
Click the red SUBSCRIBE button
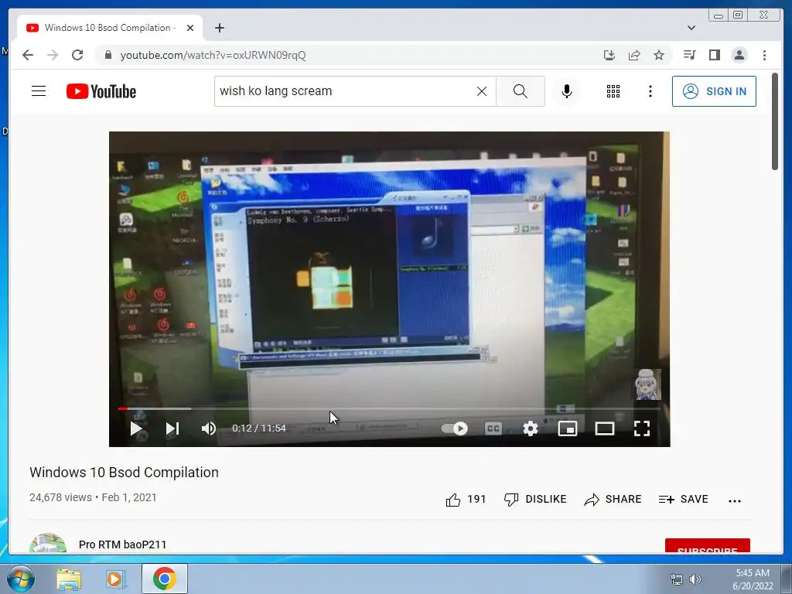click(707, 546)
